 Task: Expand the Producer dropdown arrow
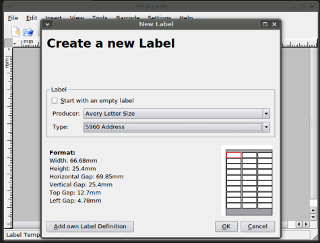266,114
